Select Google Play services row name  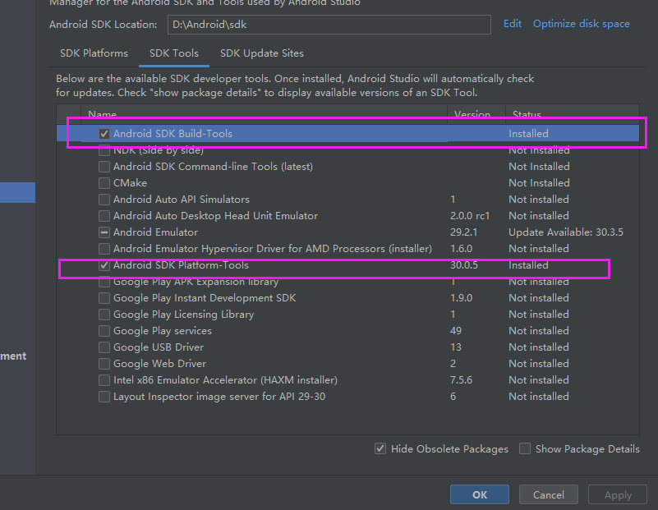pos(163,330)
